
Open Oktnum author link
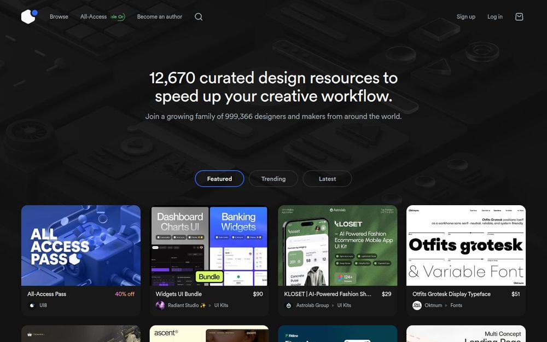click(x=433, y=305)
